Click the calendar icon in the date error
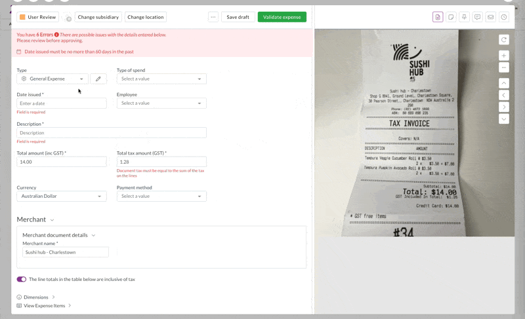 tap(19, 52)
